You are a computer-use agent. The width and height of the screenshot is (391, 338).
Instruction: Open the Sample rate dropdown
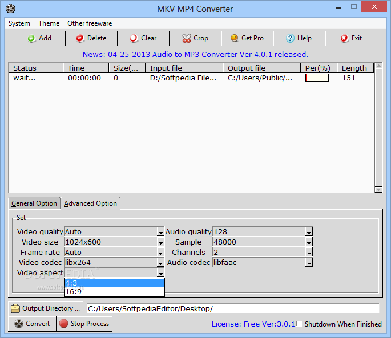tap(309, 242)
